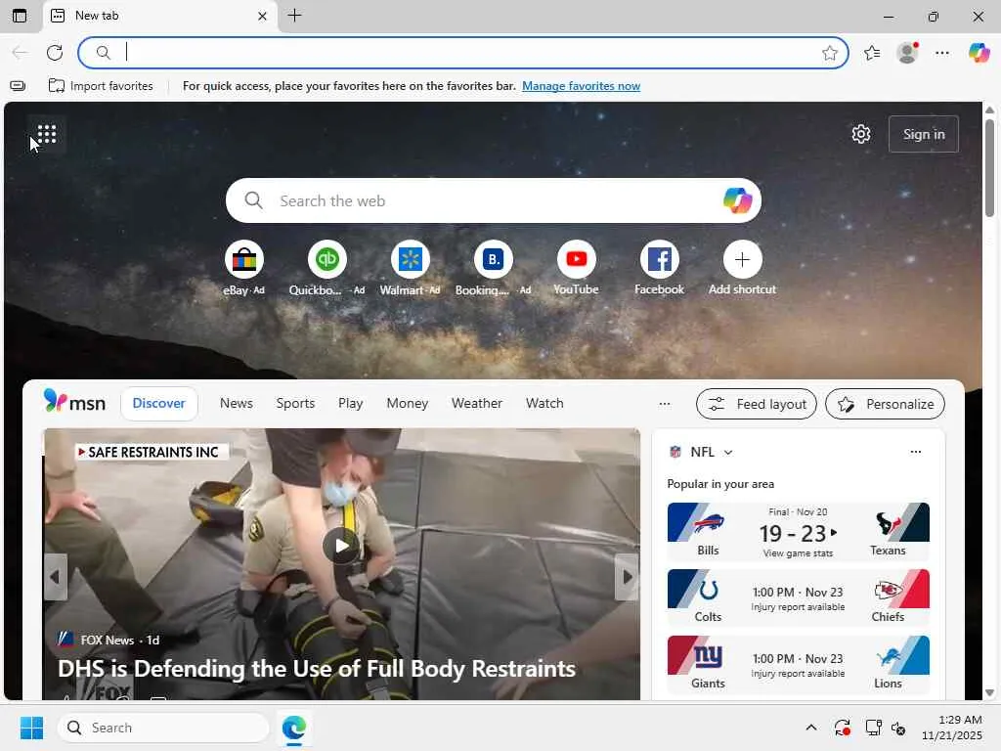The height and width of the screenshot is (751, 1001).
Task: Click the page vertical scrollbar thumb
Action: click(x=989, y=167)
